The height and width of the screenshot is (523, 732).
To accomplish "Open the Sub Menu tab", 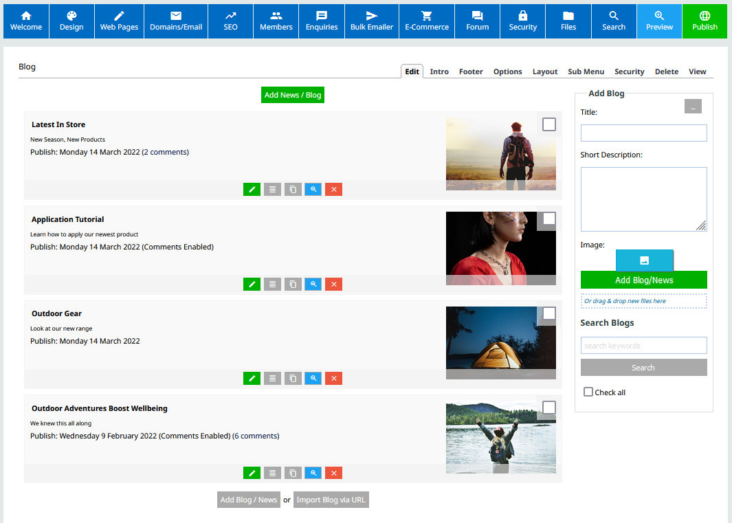I will [586, 71].
